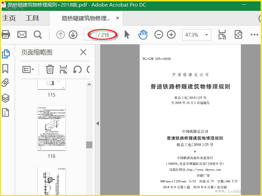Click the thumbnail panel scrollbar handle
This screenshot has height=196, width=262.
(x=89, y=145)
